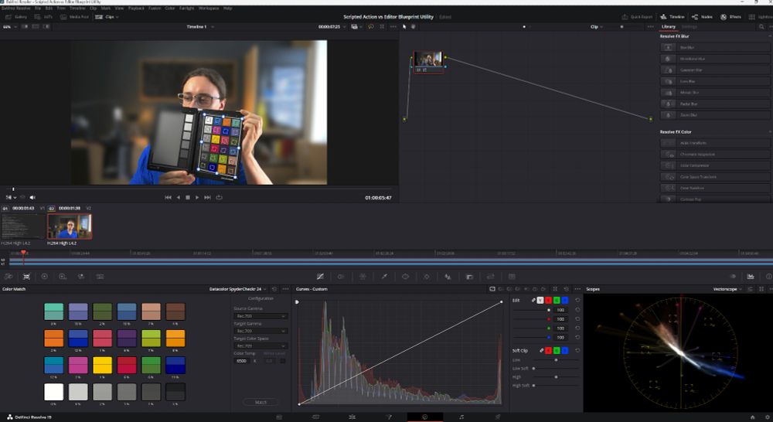Open the Help menu
773x422 pixels.
(x=227, y=9)
